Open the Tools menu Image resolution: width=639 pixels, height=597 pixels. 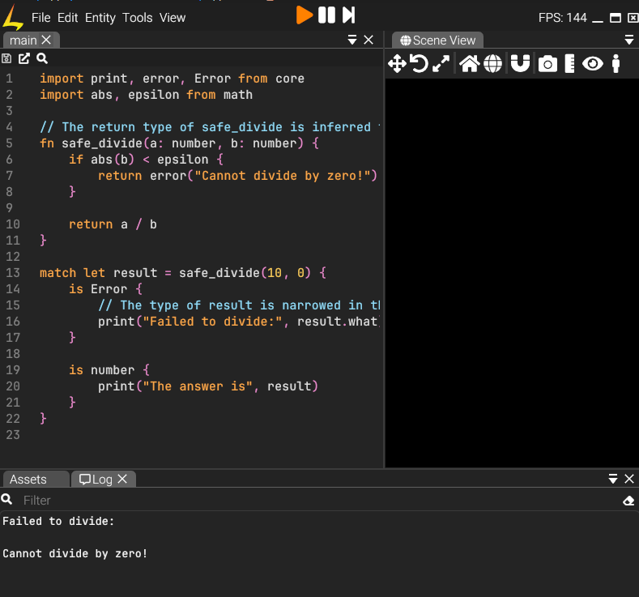(x=138, y=18)
